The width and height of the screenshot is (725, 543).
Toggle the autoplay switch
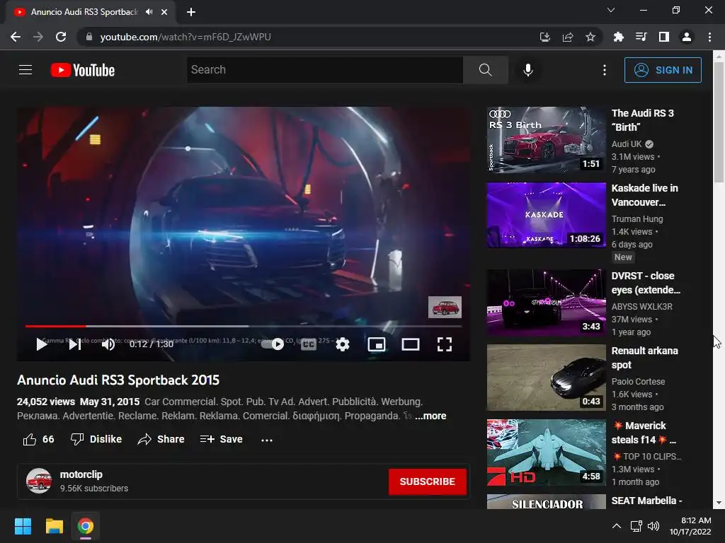tap(273, 344)
